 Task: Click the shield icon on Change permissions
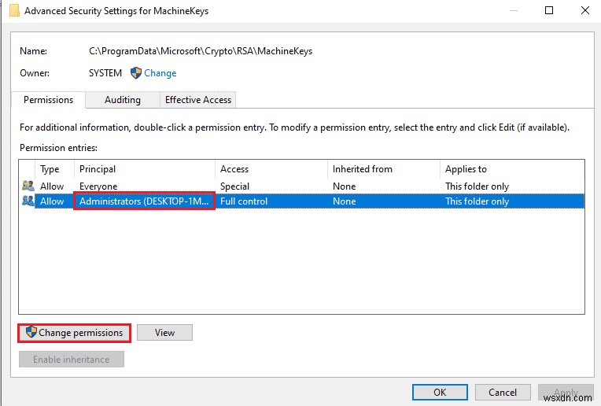(31, 333)
